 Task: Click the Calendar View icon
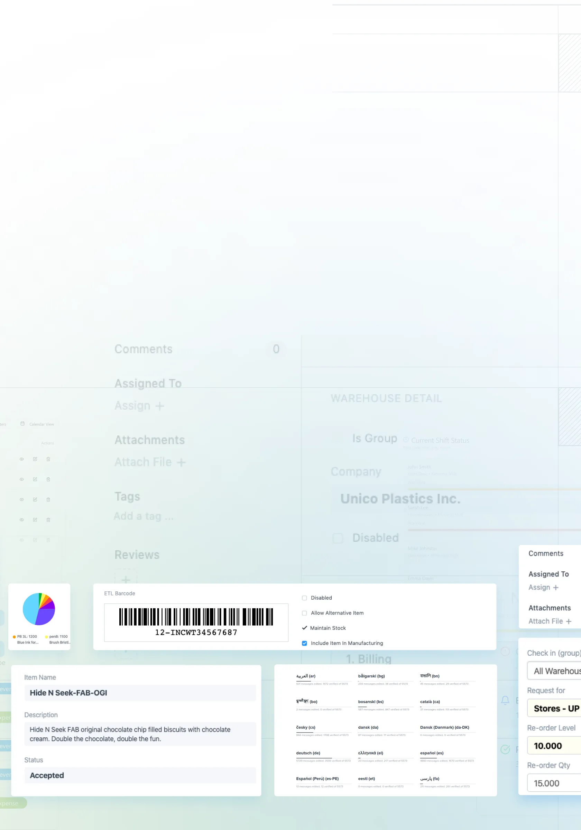tap(22, 424)
